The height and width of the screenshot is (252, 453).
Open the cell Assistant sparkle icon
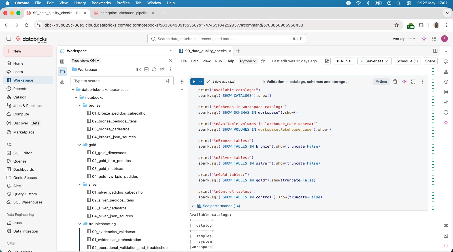click(x=404, y=82)
